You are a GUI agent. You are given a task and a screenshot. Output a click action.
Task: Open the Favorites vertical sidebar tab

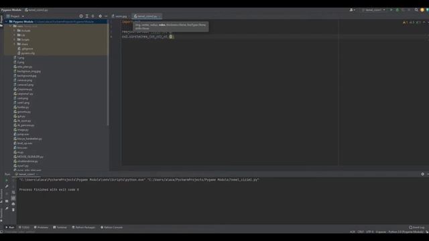pyautogui.click(x=1, y=215)
